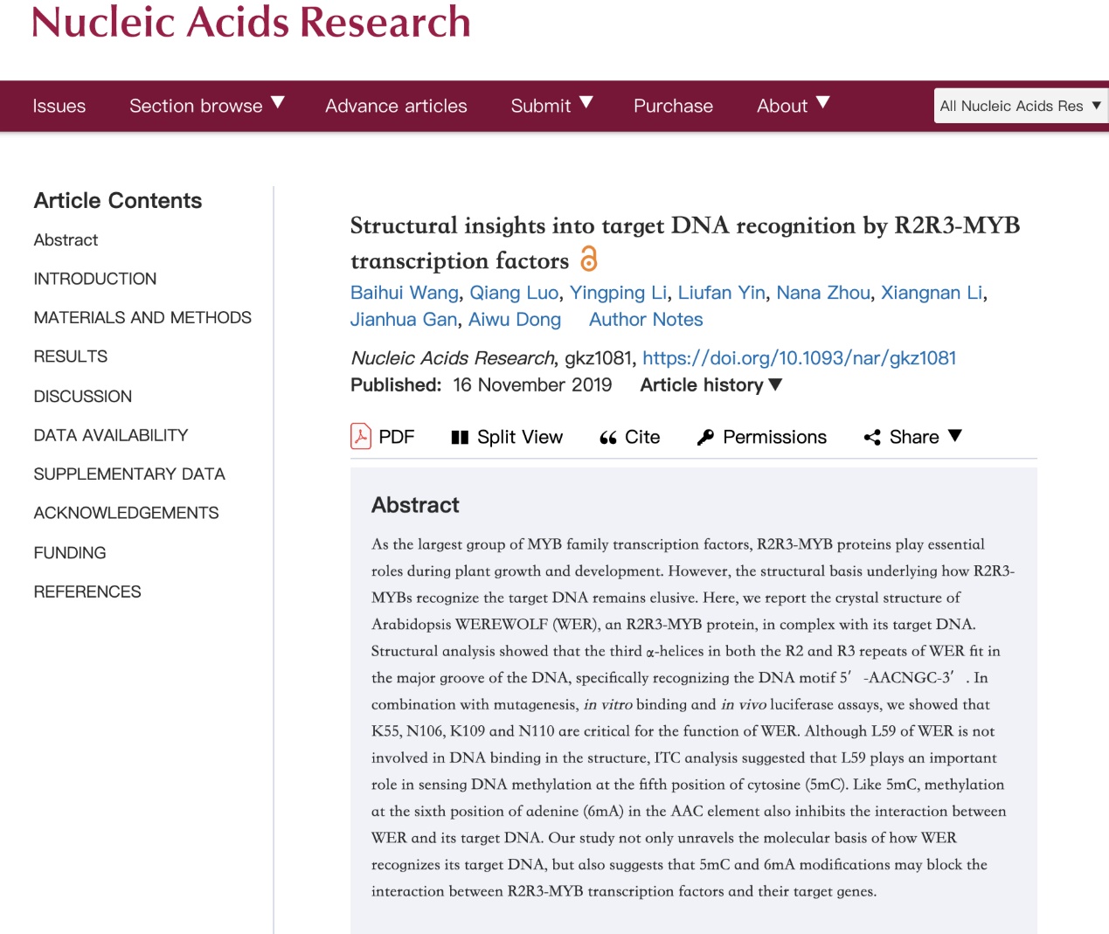Open the Author Notes link
The height and width of the screenshot is (934, 1109).
point(646,320)
